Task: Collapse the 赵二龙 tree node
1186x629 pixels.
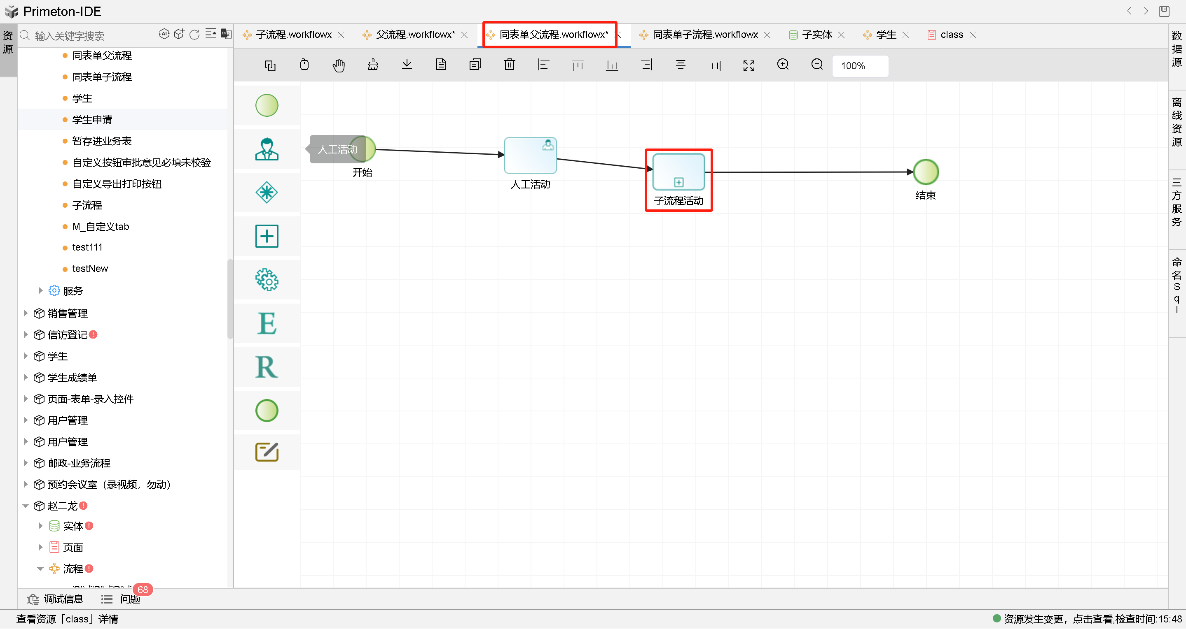Action: pyautogui.click(x=26, y=506)
